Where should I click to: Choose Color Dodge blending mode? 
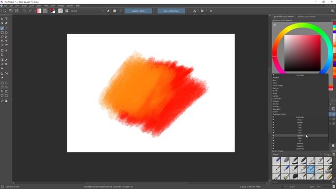pos(300,86)
